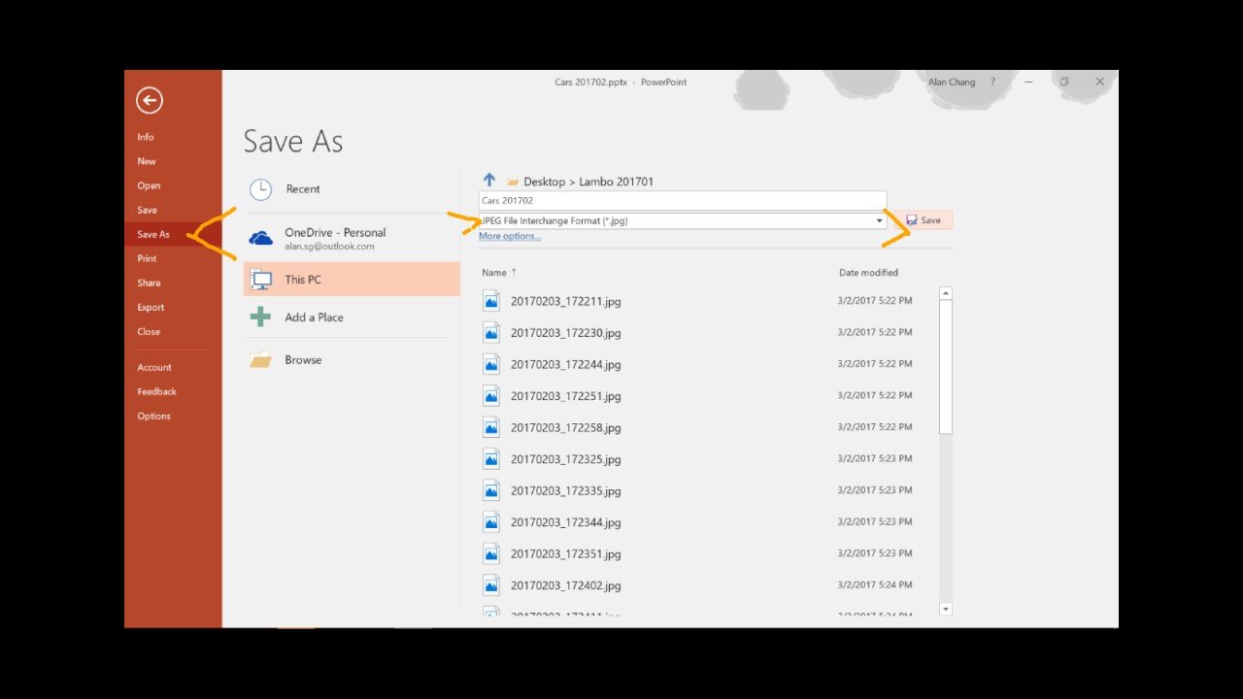Click the image icon for 20170203_172325.jpg
1243x699 pixels.
[491, 458]
